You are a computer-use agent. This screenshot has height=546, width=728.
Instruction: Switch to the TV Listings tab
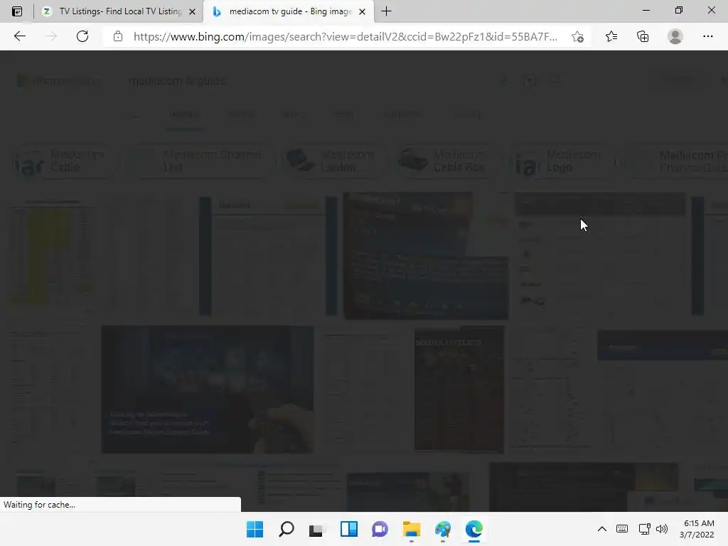pos(119,11)
